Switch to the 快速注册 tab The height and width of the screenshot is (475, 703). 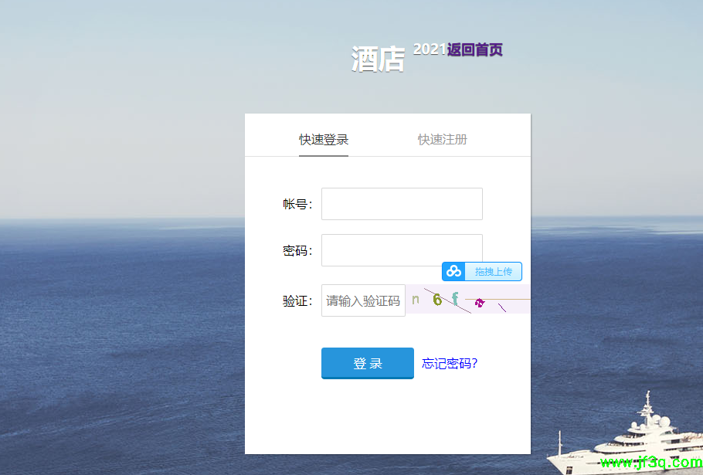442,140
